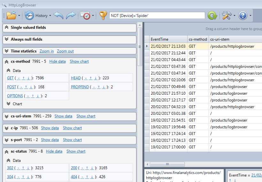Expand the cs-uri-stem section

point(6,116)
